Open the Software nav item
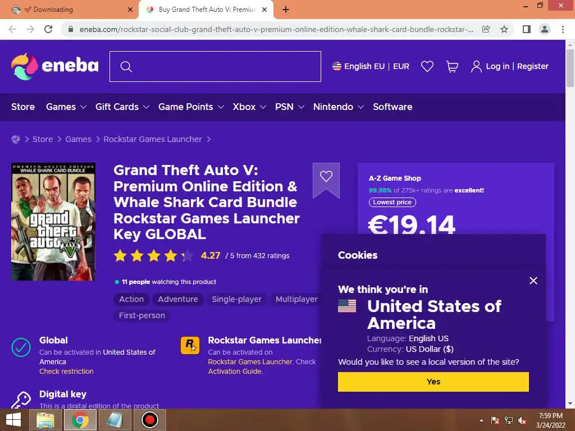This screenshot has height=431, width=575. pyautogui.click(x=393, y=107)
